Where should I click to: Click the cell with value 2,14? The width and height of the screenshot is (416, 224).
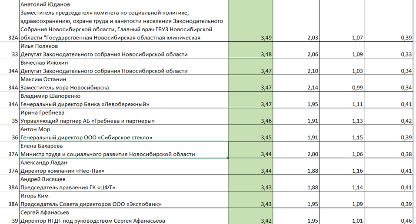296,88
